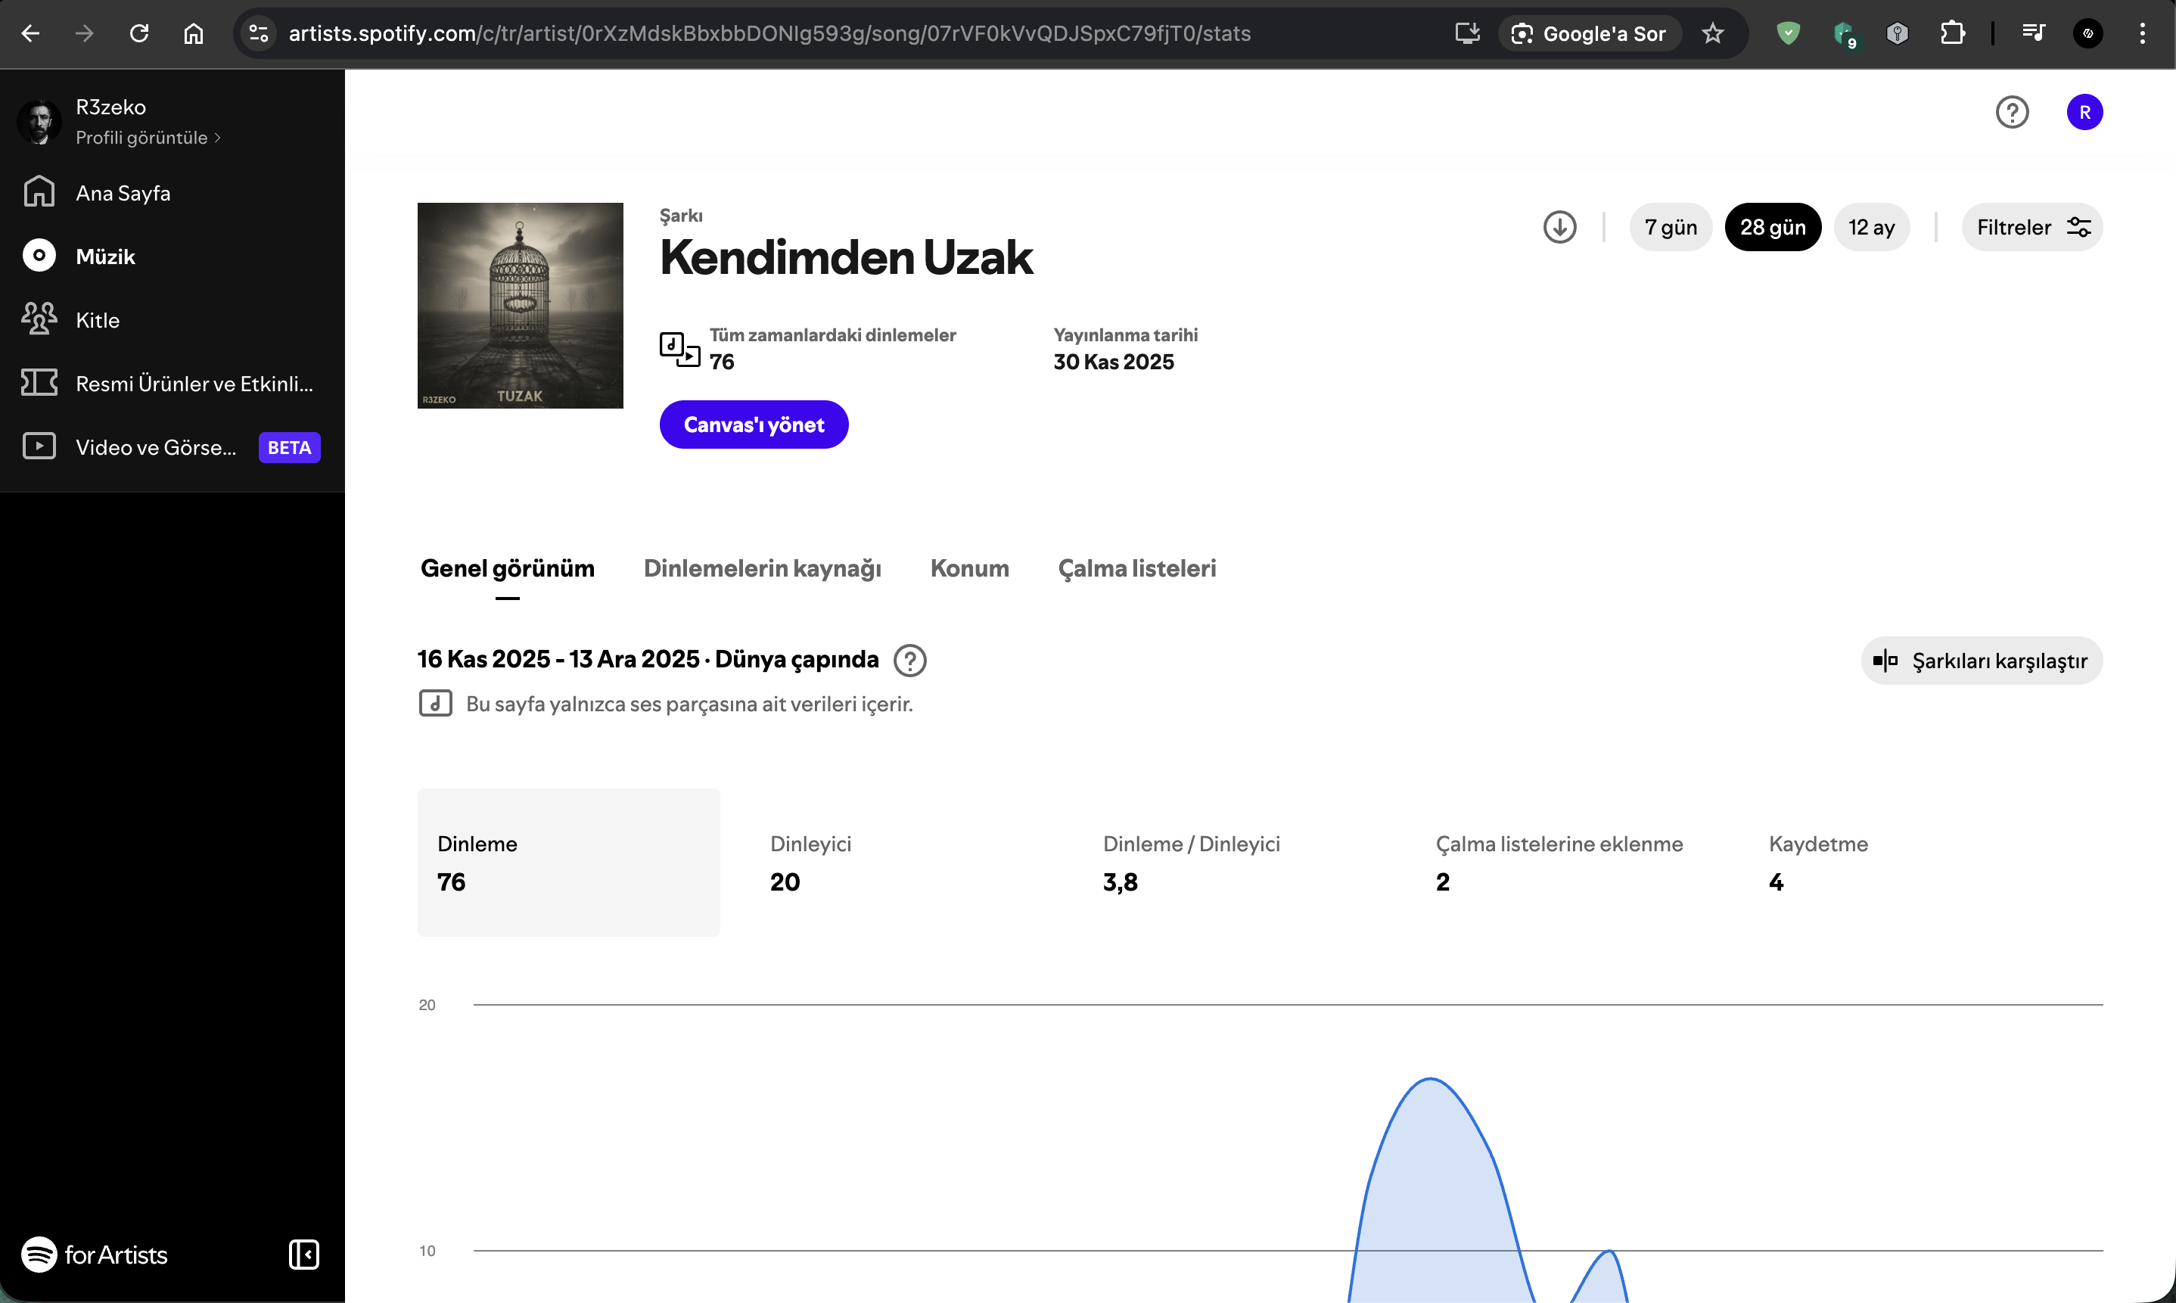Open the browser home page
The image size is (2176, 1303).
pyautogui.click(x=194, y=33)
